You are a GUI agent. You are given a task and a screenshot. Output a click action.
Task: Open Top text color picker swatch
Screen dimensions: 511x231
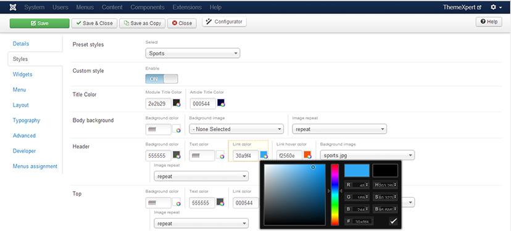(220, 202)
